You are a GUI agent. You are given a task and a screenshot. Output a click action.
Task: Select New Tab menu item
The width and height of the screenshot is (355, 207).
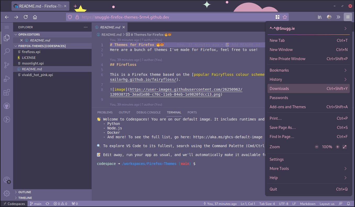coord(309,41)
